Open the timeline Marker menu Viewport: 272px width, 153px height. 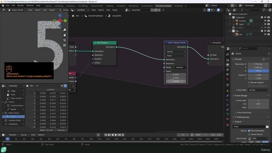click(x=41, y=135)
